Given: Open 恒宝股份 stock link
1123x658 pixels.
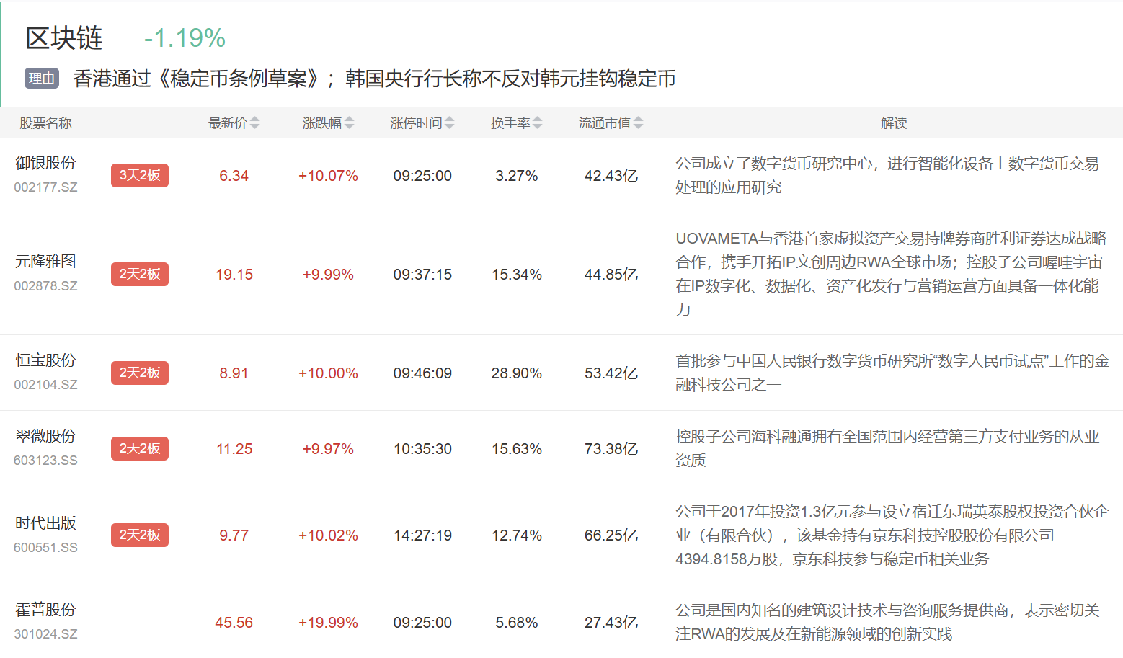Looking at the screenshot, I should 45,360.
